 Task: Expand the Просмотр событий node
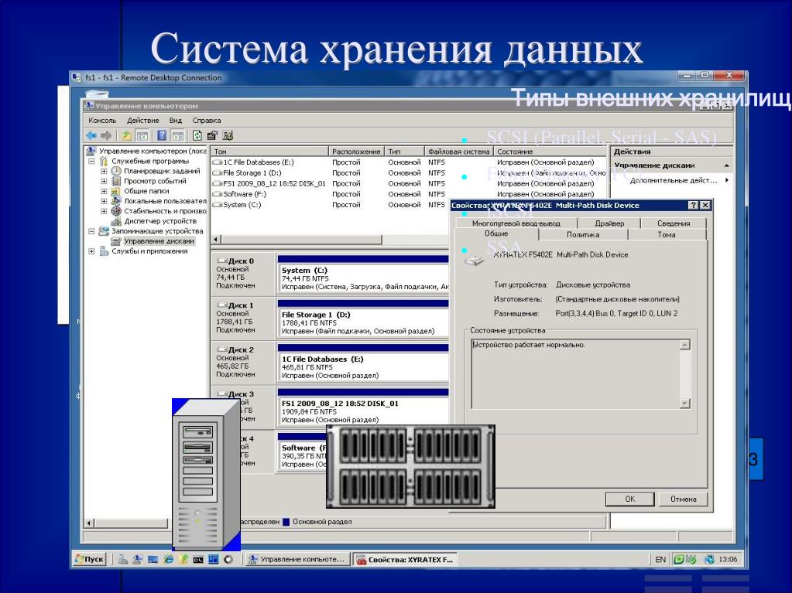104,182
